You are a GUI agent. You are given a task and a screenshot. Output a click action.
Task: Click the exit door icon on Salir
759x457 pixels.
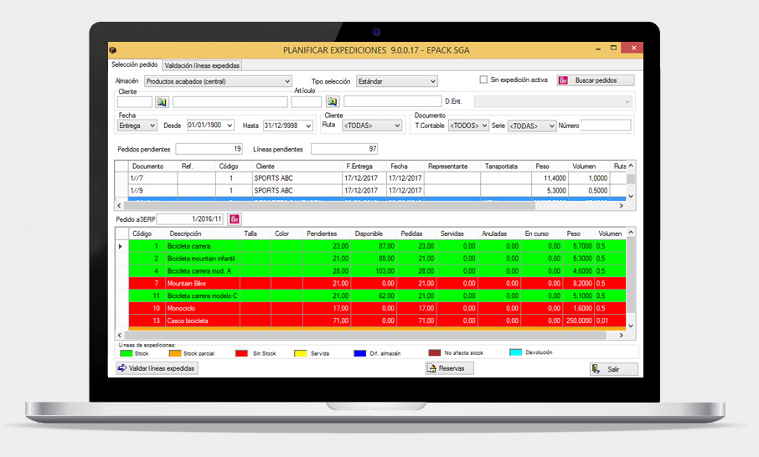pyautogui.click(x=595, y=369)
